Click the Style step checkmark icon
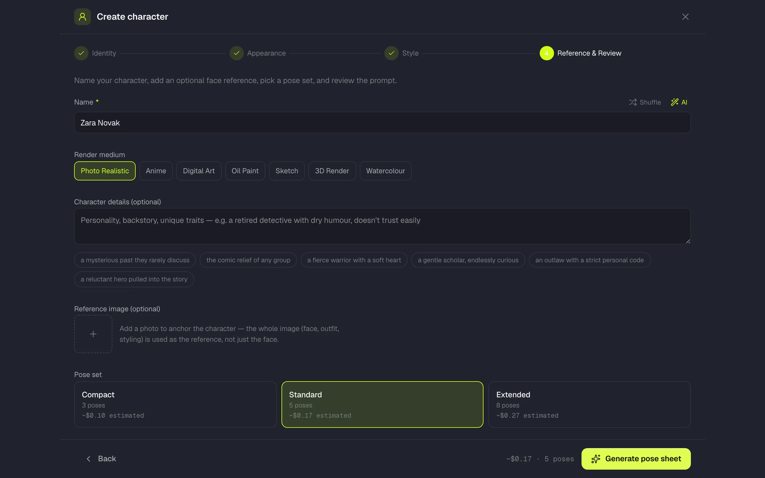 (391, 53)
